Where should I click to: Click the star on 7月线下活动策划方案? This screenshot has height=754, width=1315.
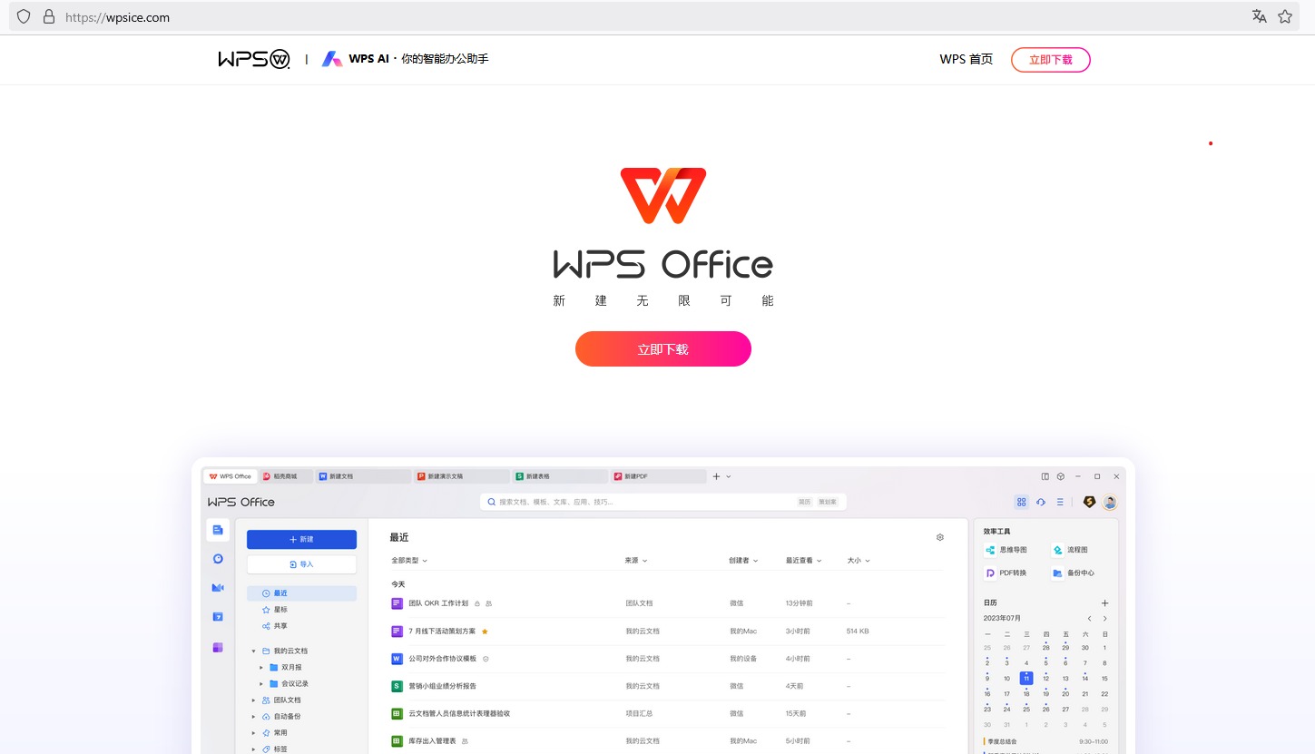coord(485,632)
